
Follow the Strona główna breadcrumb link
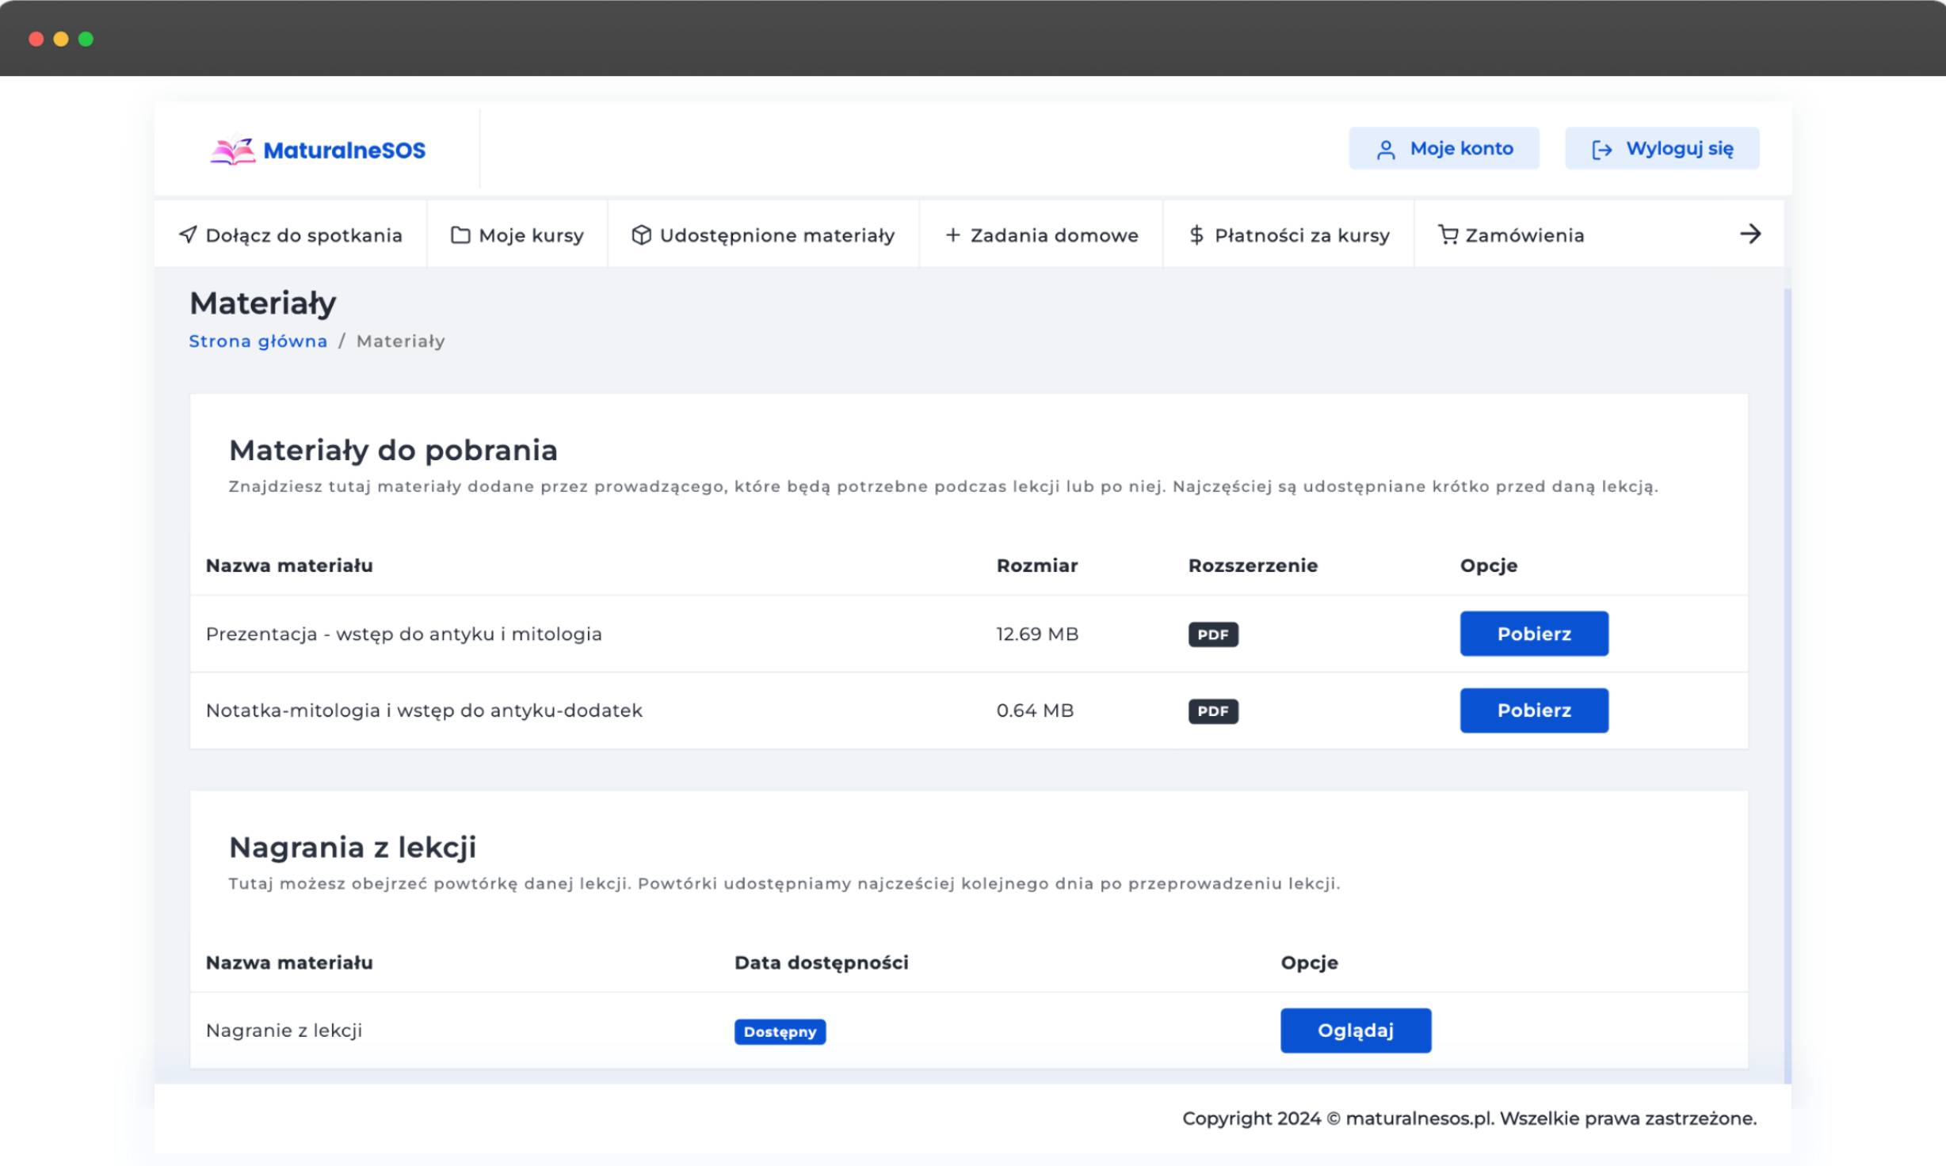pos(258,341)
